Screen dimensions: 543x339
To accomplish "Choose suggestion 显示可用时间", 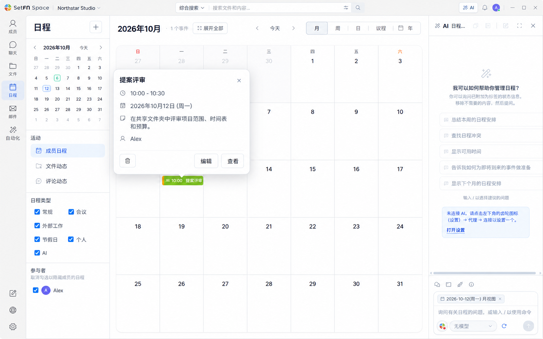I will tap(491, 151).
